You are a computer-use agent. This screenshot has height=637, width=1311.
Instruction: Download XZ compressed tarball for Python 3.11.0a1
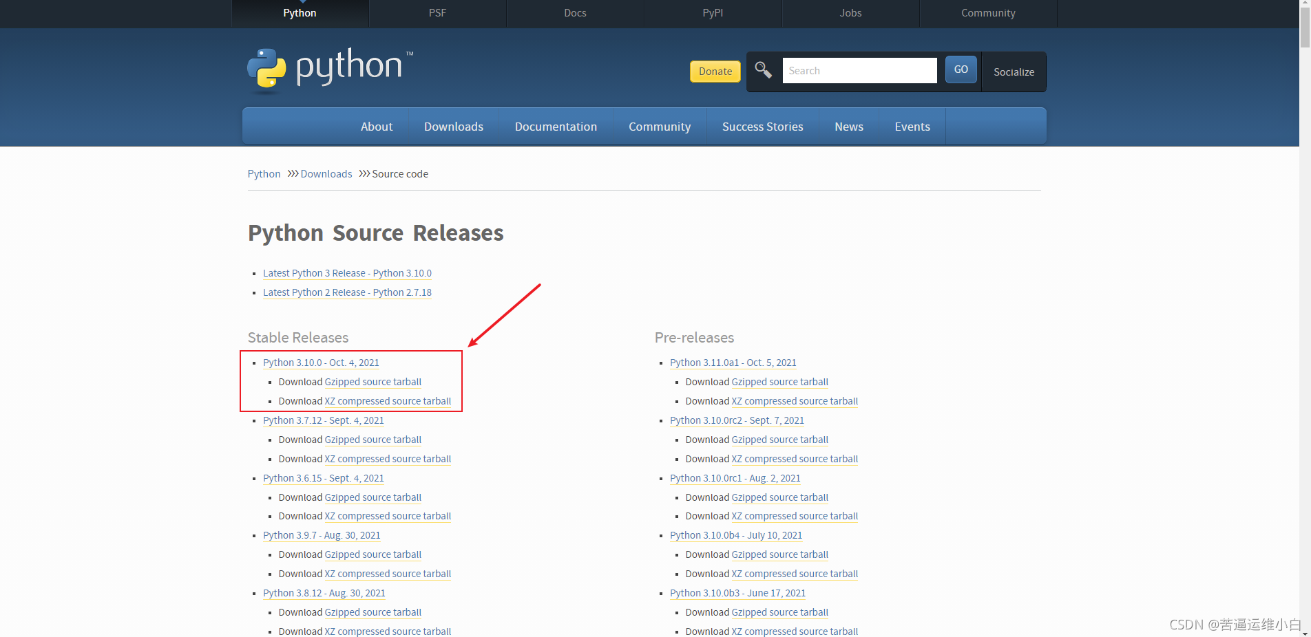tap(795, 401)
